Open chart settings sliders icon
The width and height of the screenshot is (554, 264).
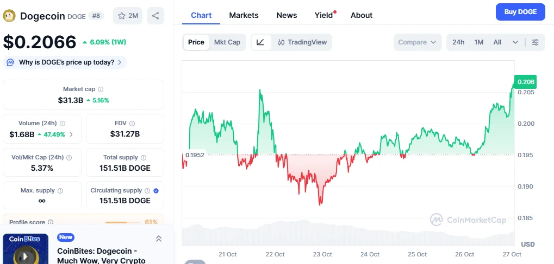(x=535, y=42)
